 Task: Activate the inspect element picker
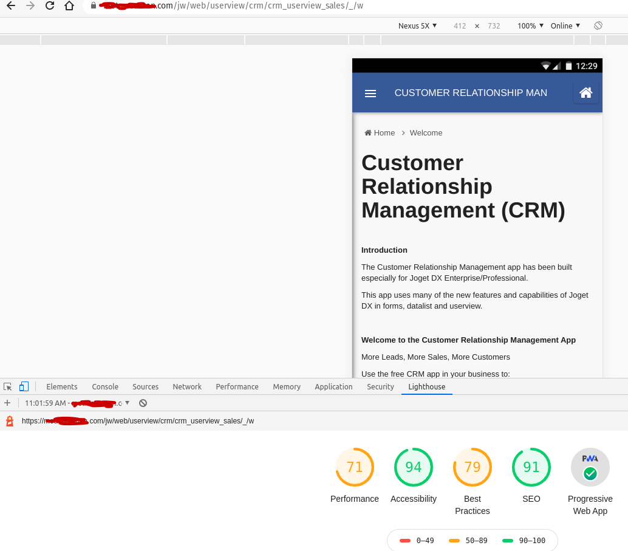coord(8,387)
